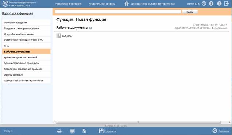Click the horizontal scrollbar left arrow

(54, 122)
